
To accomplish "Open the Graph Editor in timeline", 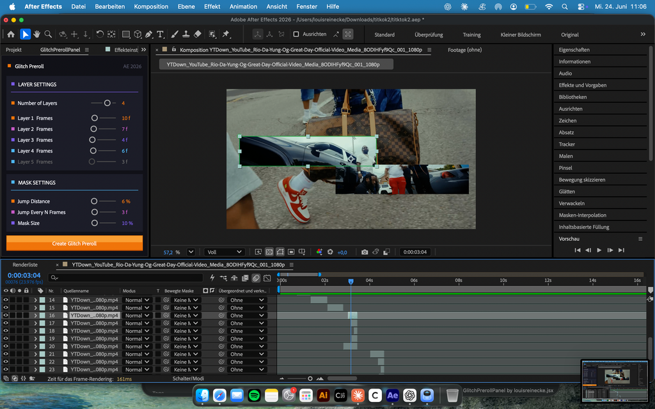I will click(x=267, y=278).
